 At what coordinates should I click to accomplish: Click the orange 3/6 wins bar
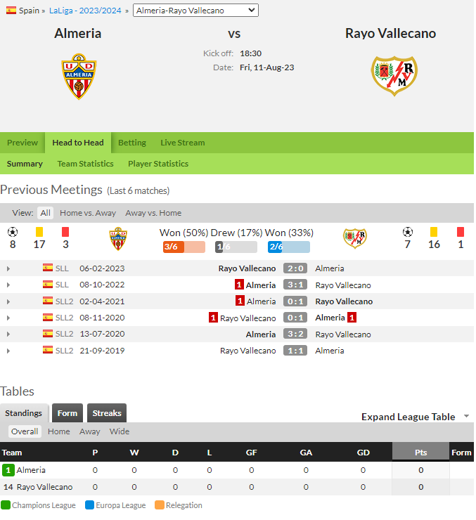point(184,247)
